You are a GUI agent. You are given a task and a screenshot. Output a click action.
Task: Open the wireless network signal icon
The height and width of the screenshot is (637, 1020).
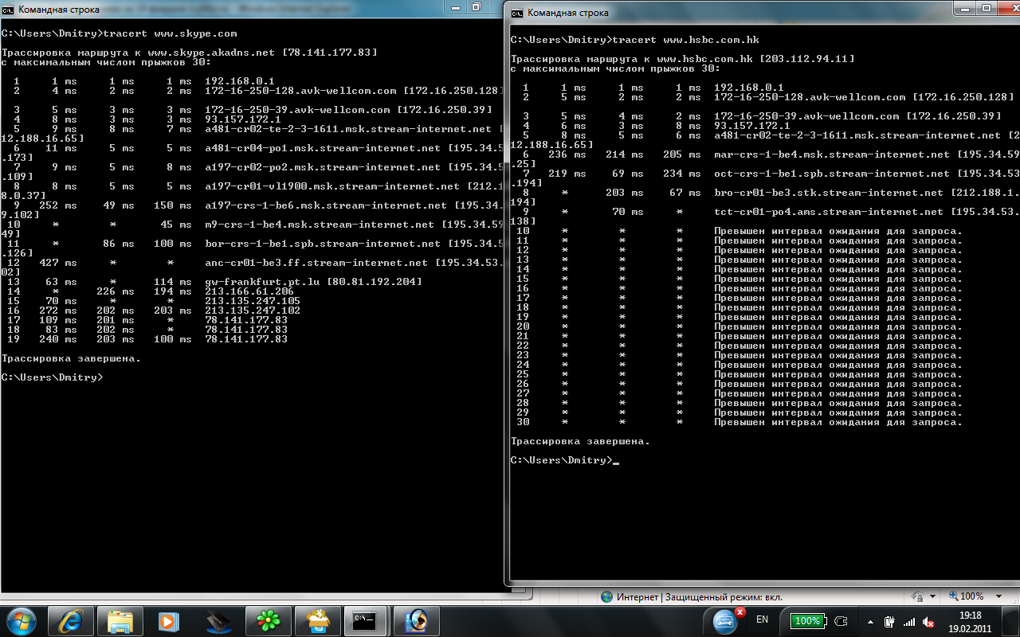(x=908, y=621)
